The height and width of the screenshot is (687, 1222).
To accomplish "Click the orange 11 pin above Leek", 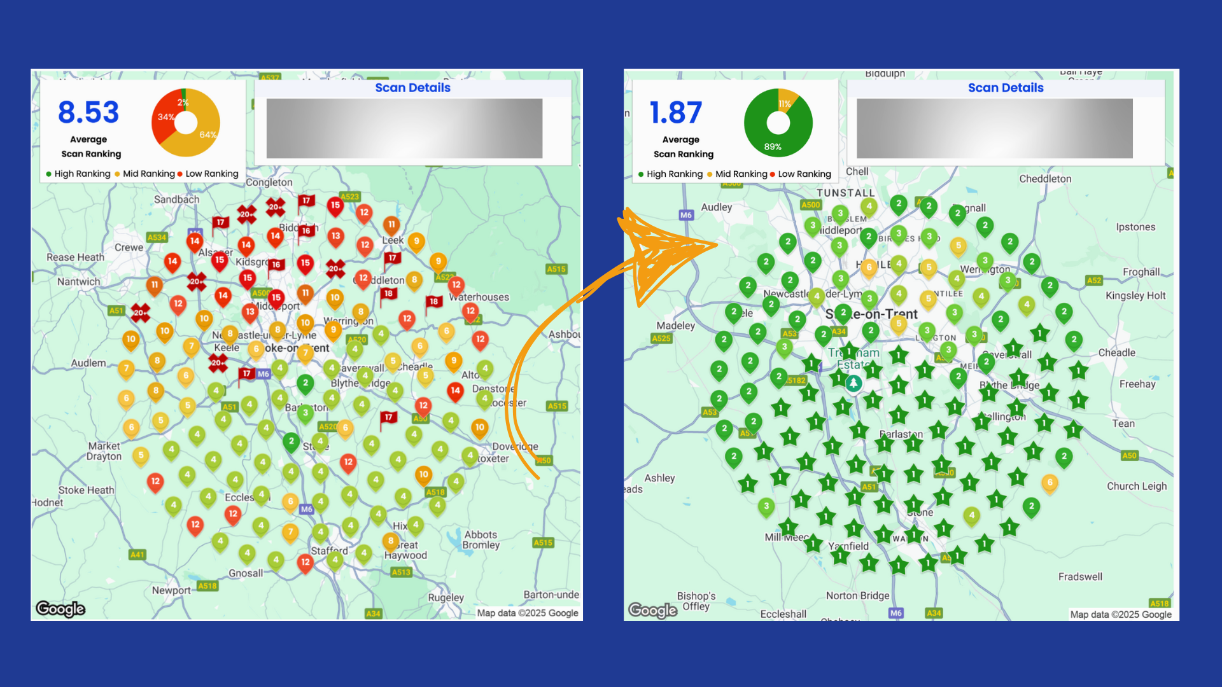I will [391, 225].
